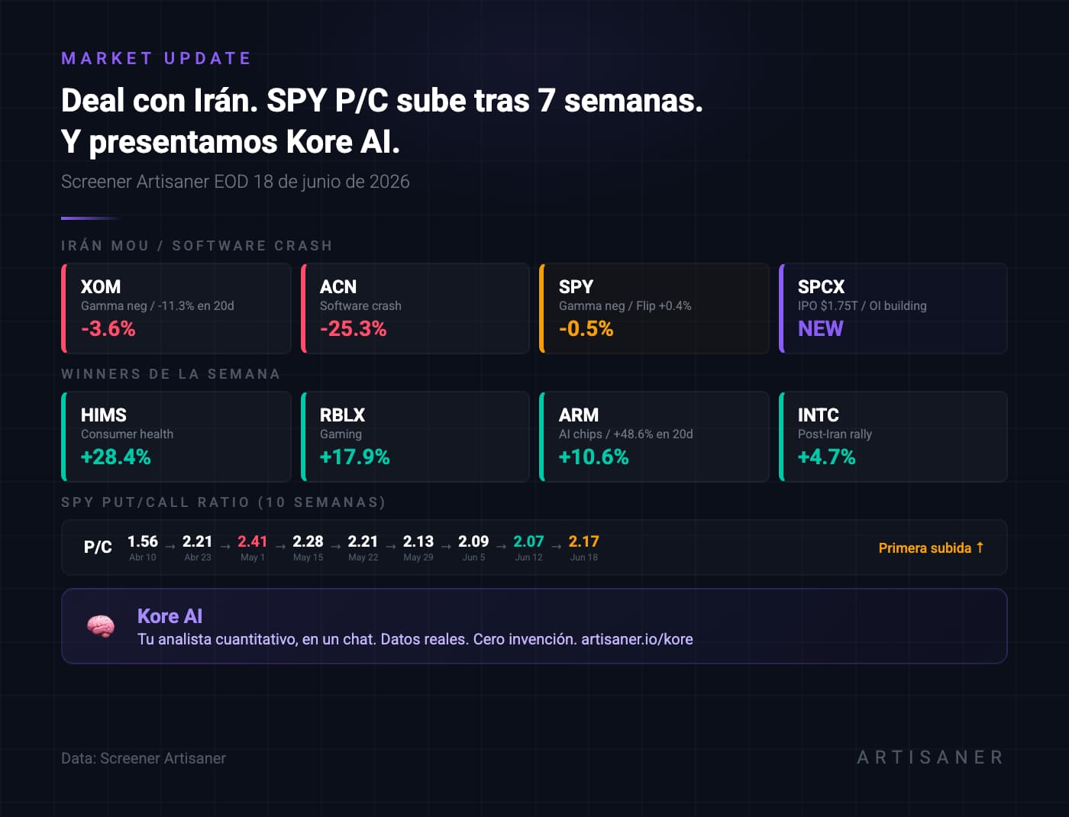Click the Primera subida label
The height and width of the screenshot is (817, 1069).
[x=925, y=548]
